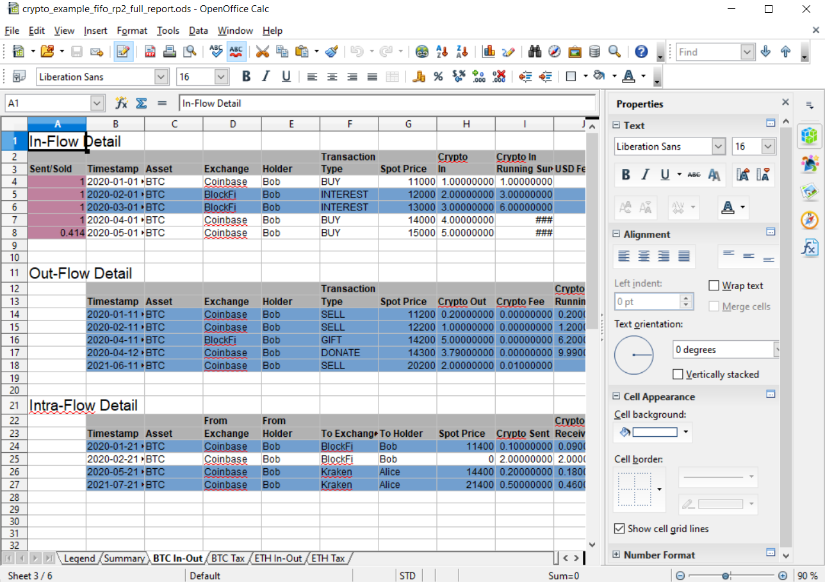The image size is (825, 582).
Task: Sort the data ascending
Action: [x=441, y=52]
